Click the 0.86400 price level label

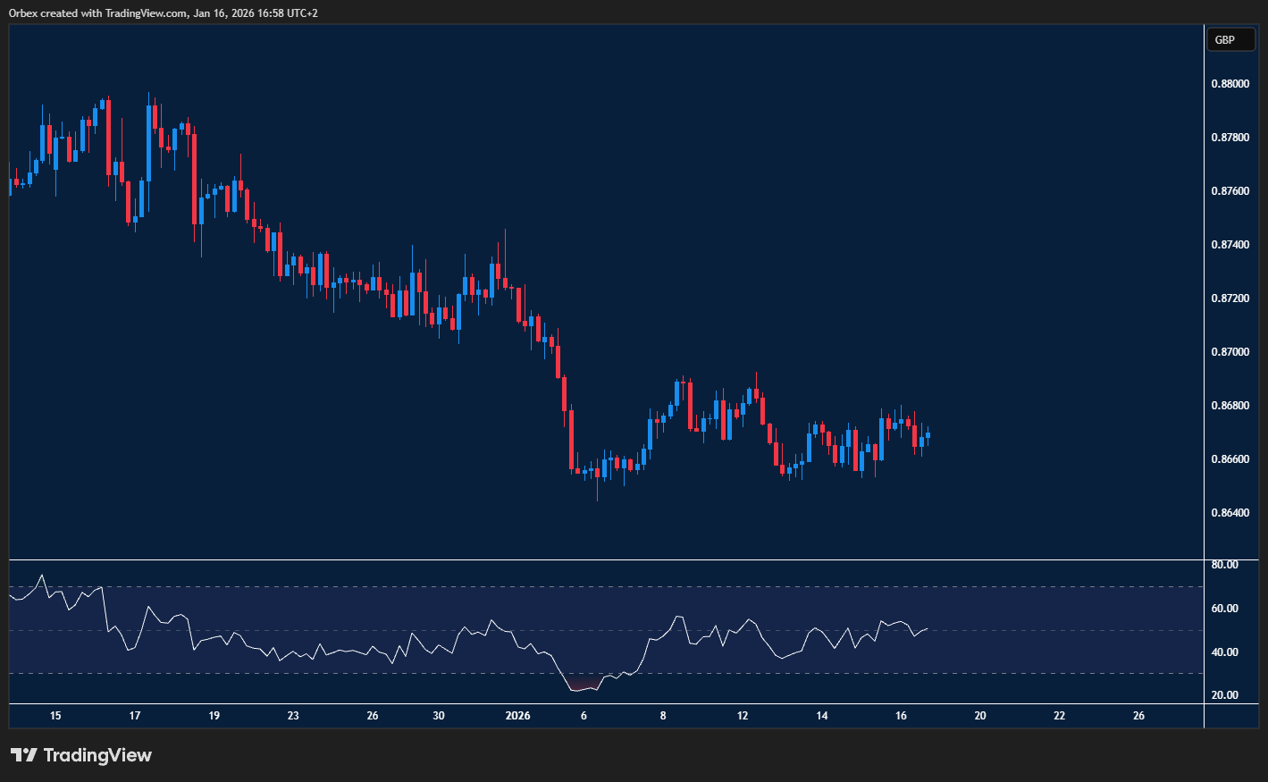[1230, 513]
